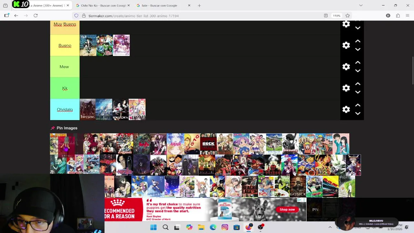Open Microsoft Edge from taskbar
This screenshot has width=414, height=233.
point(213,227)
